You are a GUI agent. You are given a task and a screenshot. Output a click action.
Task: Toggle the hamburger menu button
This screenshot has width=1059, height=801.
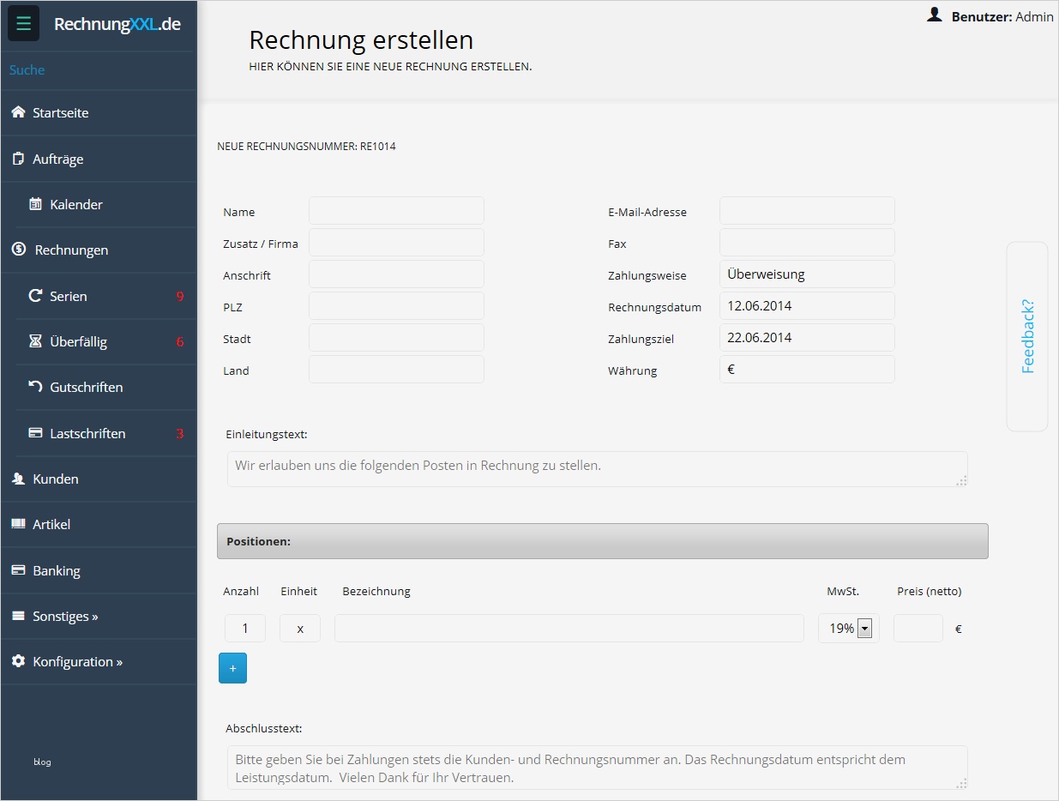pos(23,23)
